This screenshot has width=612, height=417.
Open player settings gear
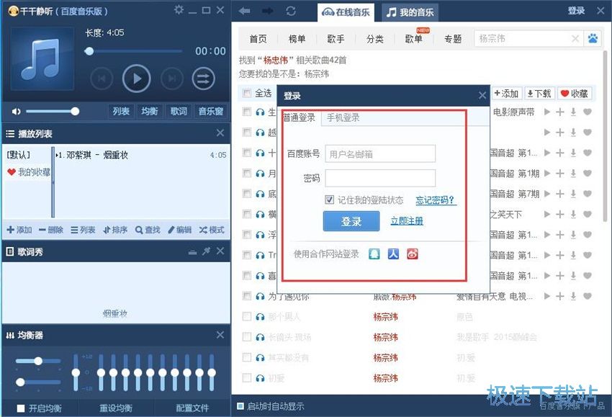coord(179,9)
